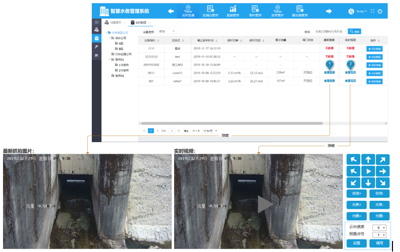This screenshot has width=400, height=252.
Task: Open the 云台速度 speed dropdown
Action: [379, 227]
